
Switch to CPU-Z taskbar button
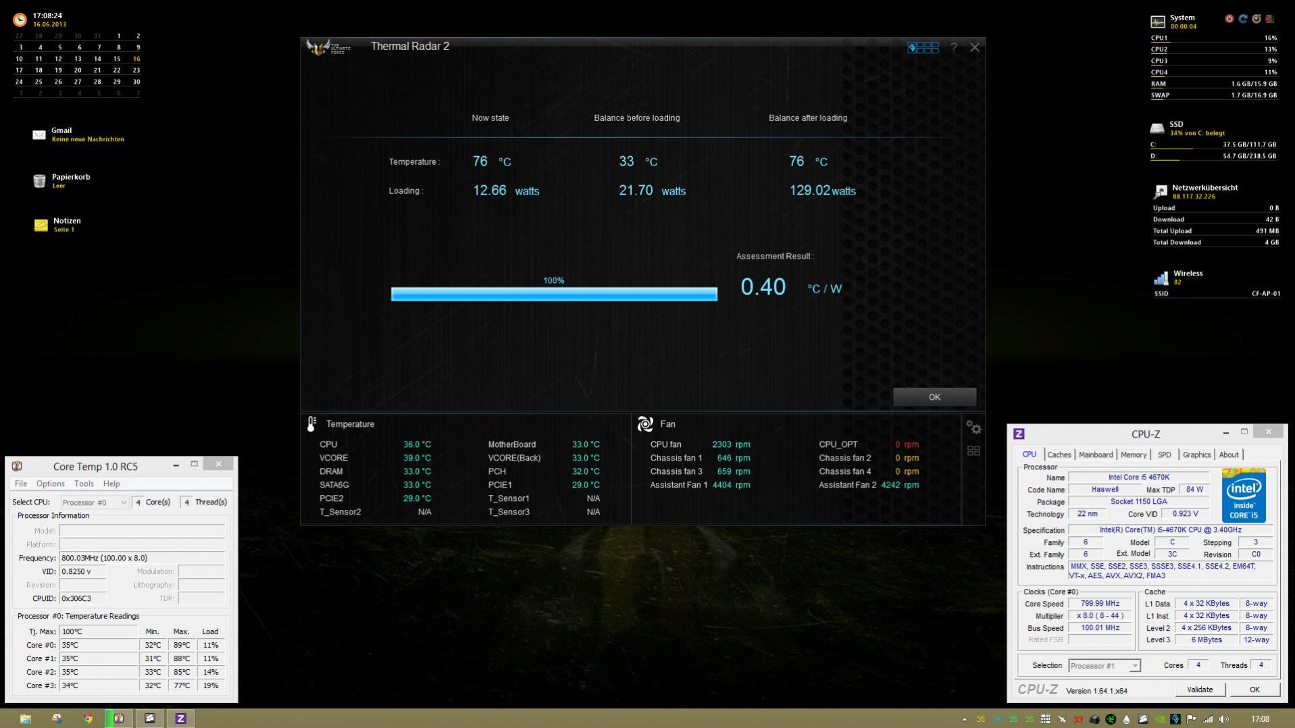click(180, 719)
